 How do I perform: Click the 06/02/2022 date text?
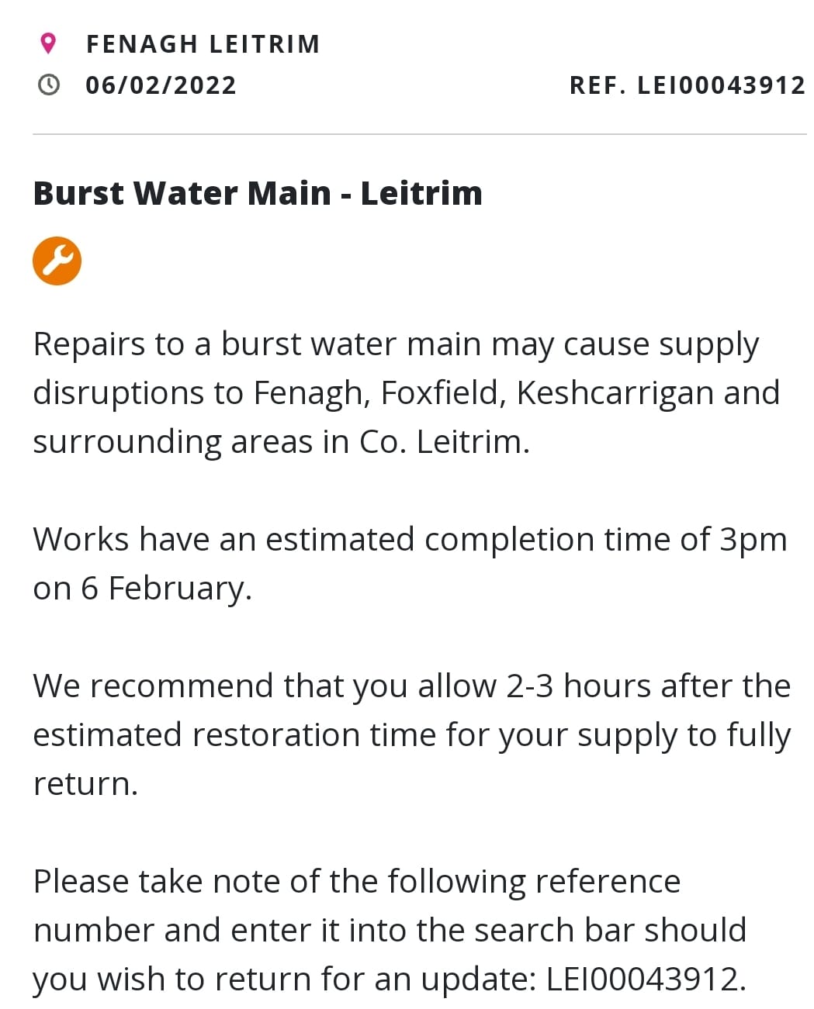pos(161,85)
